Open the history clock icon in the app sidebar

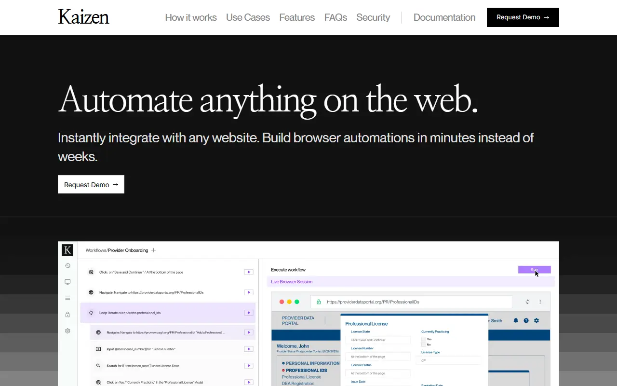(x=67, y=265)
